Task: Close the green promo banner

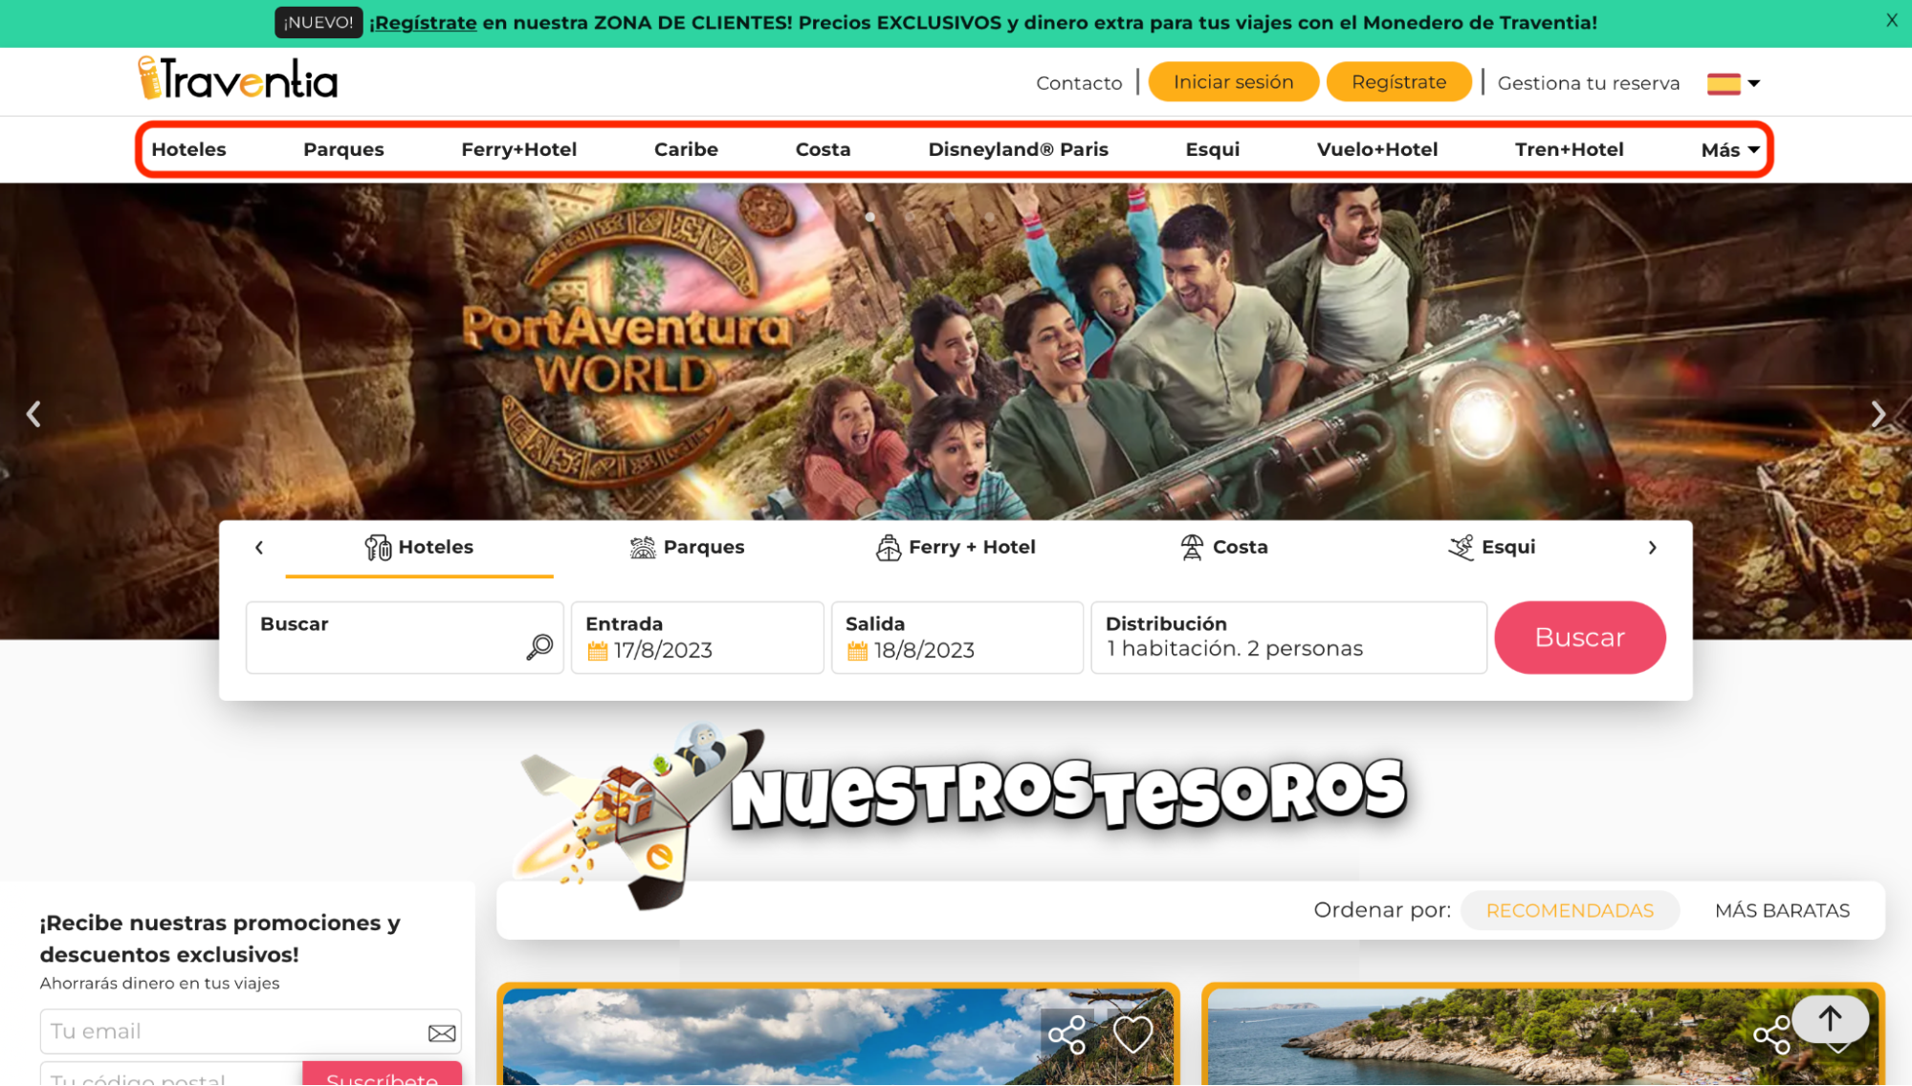Action: [1891, 20]
